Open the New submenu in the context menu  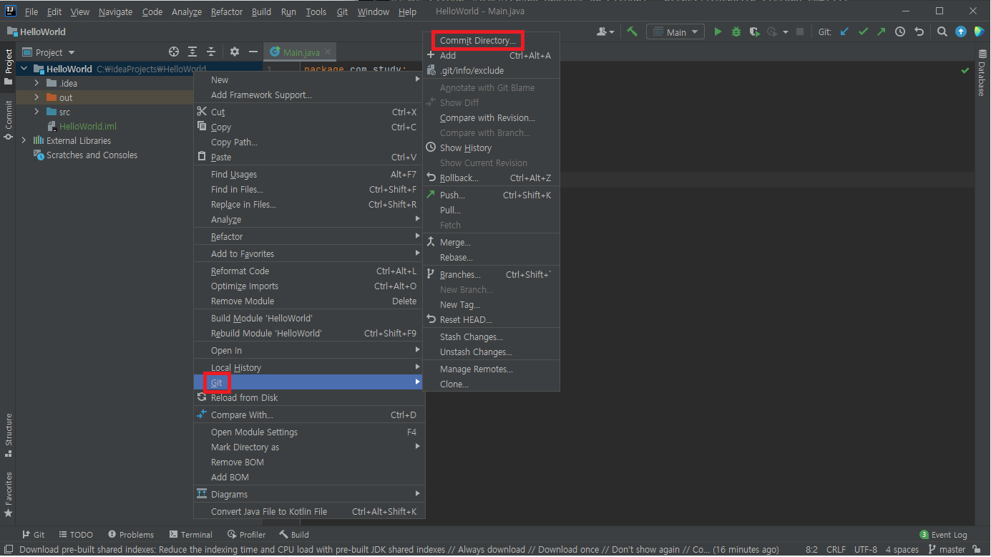click(x=309, y=79)
